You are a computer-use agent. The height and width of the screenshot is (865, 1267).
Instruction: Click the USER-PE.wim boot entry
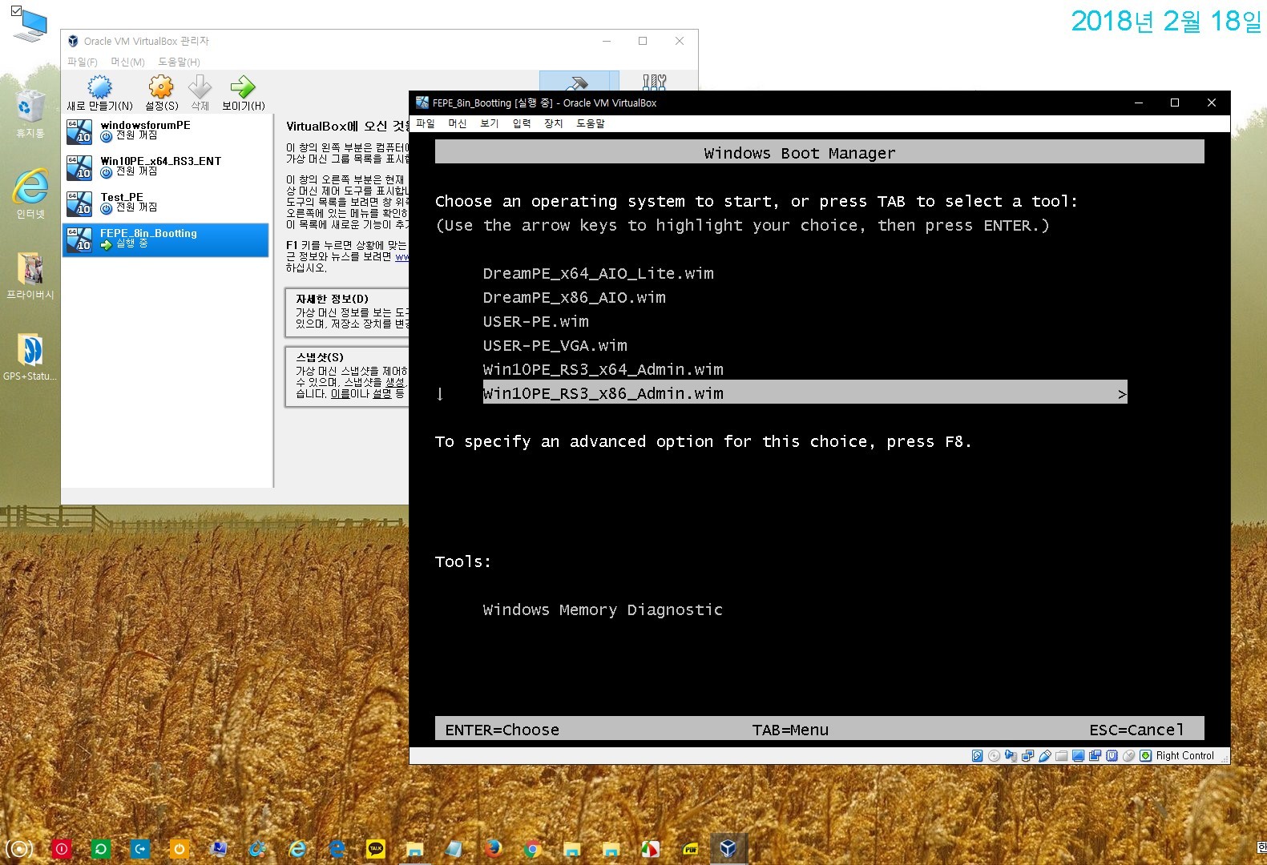535,321
